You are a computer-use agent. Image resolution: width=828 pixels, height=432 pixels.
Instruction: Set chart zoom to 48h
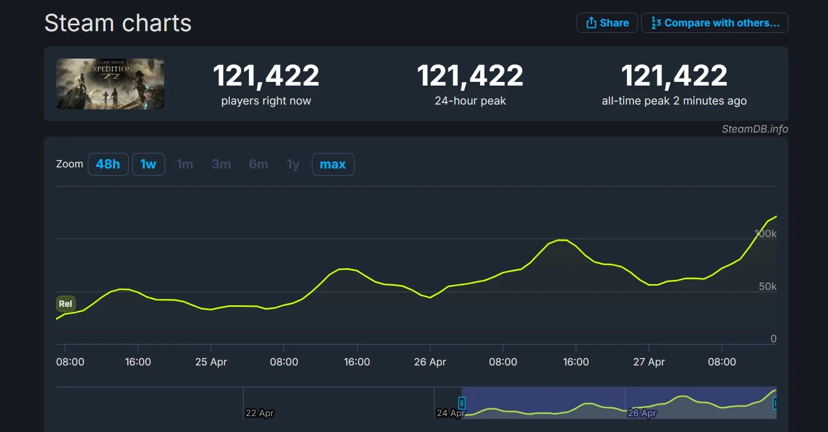click(x=108, y=164)
